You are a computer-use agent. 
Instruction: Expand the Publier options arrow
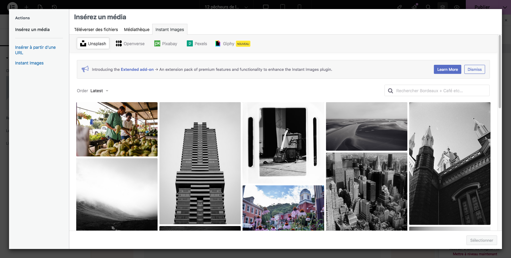click(x=505, y=7)
